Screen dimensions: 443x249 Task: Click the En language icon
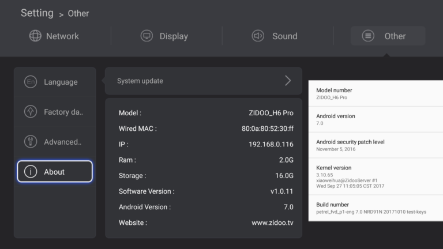coord(31,82)
